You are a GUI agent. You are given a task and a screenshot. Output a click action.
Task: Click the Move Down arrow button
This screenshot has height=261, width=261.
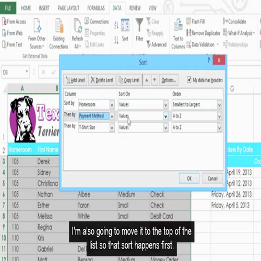coord(155,80)
